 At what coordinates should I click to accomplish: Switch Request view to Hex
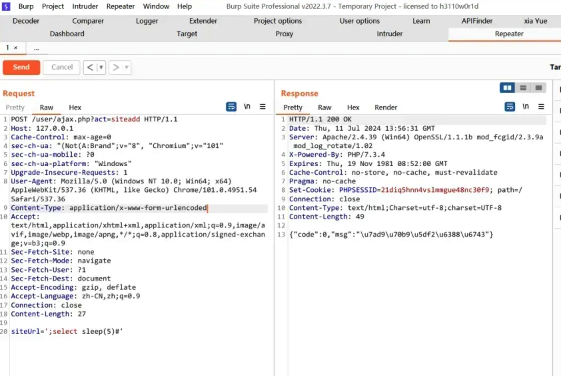(x=75, y=107)
